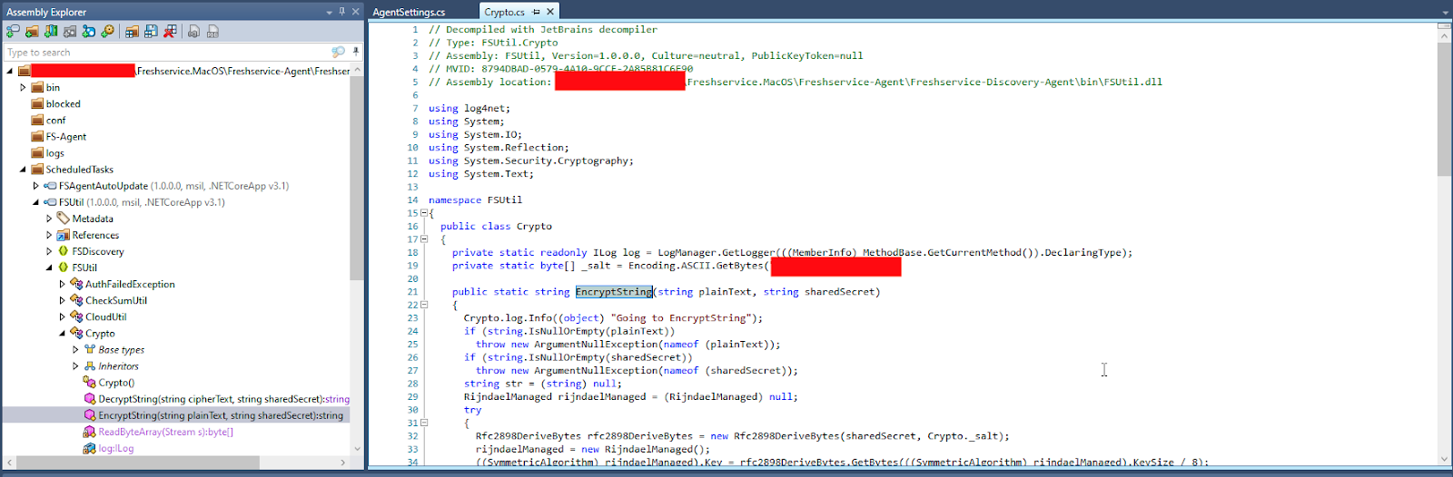Expand the bin folder node
This screenshot has width=1453, height=477.
23,88
